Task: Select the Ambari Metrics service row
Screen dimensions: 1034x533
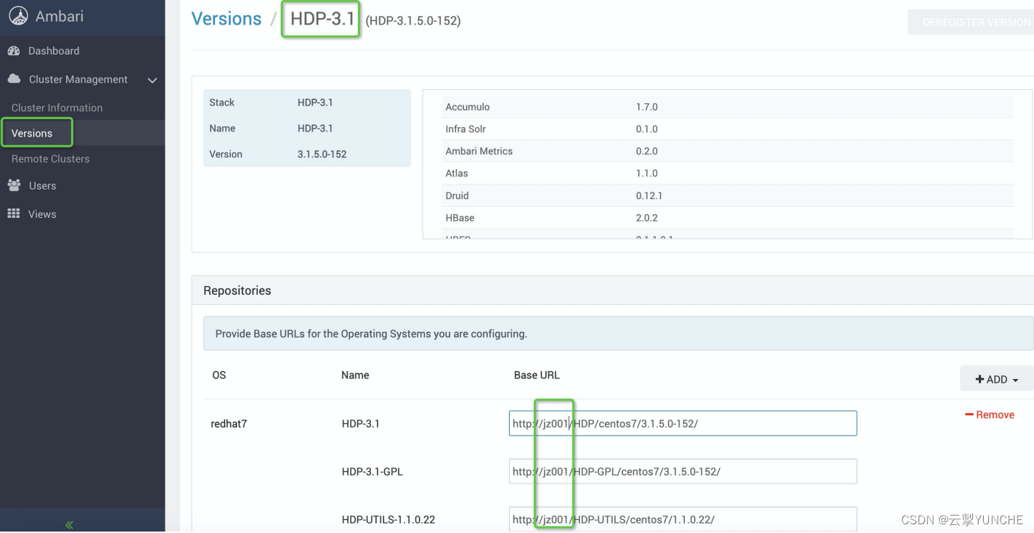Action: pos(728,151)
